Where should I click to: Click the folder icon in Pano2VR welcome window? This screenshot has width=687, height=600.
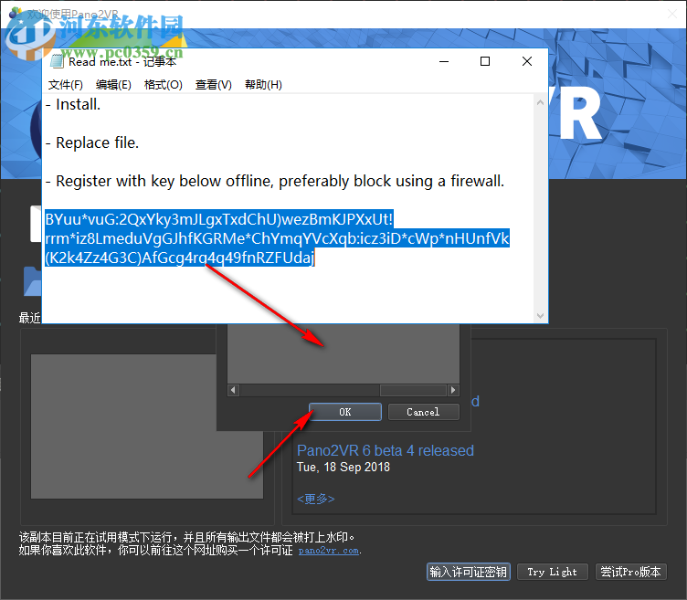click(x=32, y=281)
